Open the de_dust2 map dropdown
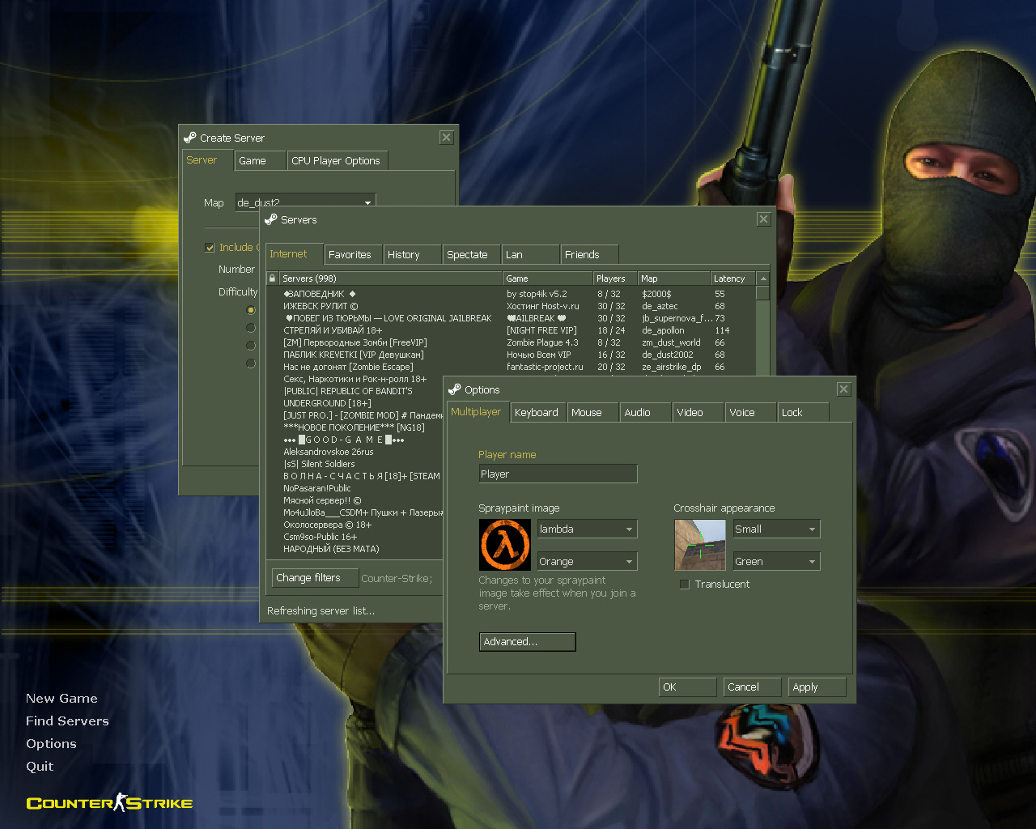This screenshot has width=1036, height=829. pos(367,201)
